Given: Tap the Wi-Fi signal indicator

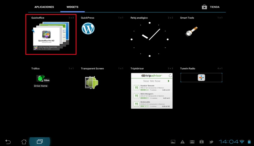Looking at the screenshot, I should (x=242, y=142).
